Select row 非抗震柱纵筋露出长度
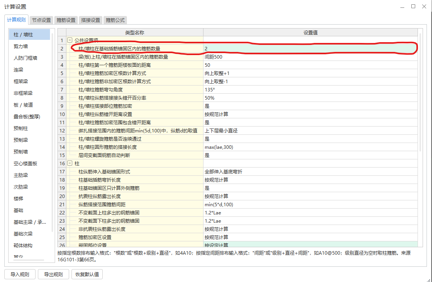The width and height of the screenshot is (432, 282). pos(237,229)
